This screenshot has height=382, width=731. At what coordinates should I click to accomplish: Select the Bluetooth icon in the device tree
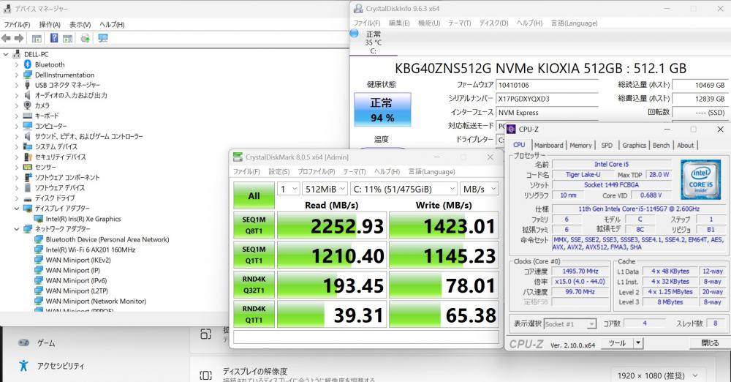click(28, 64)
